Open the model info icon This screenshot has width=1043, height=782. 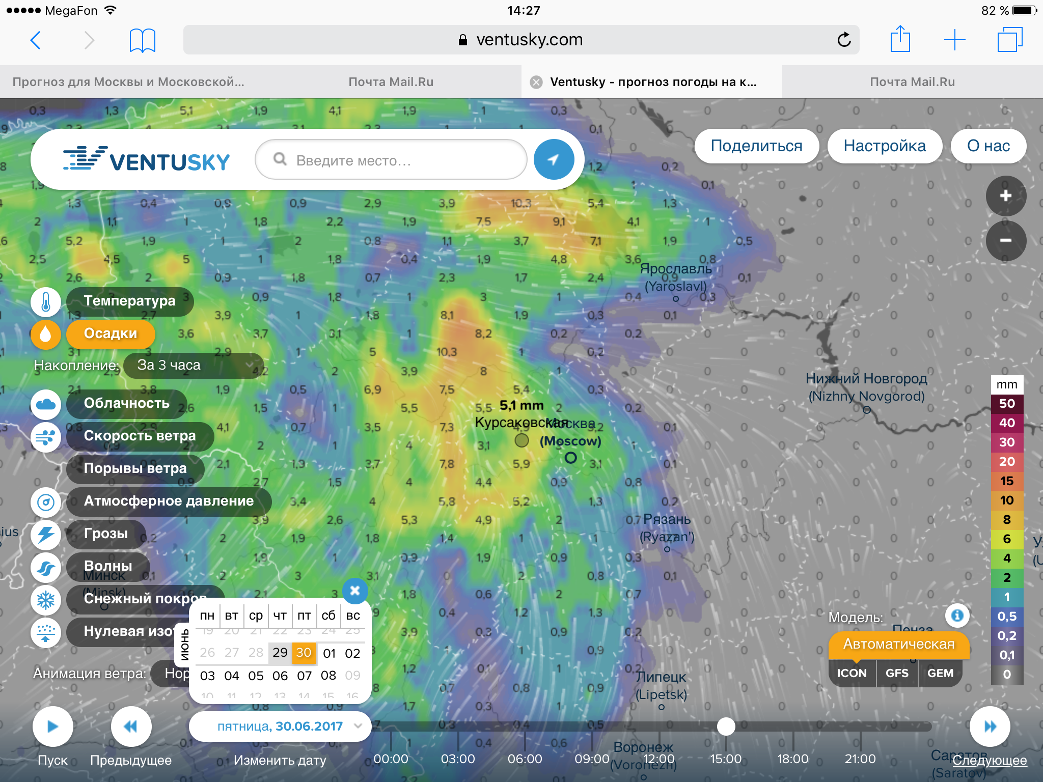click(x=957, y=616)
